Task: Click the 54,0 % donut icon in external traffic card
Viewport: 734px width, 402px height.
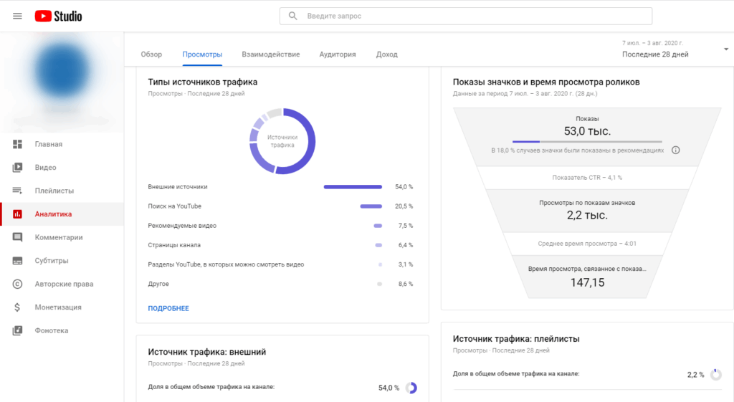Action: pos(411,388)
